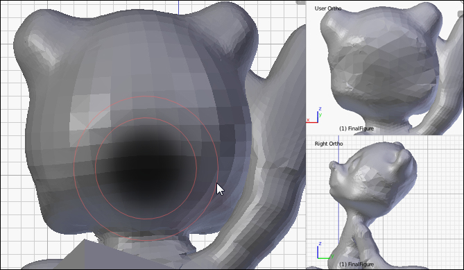464x270 pixels.
Task: Click the axis gizmo in User Ortho viewport
Action: pyautogui.click(x=314, y=116)
